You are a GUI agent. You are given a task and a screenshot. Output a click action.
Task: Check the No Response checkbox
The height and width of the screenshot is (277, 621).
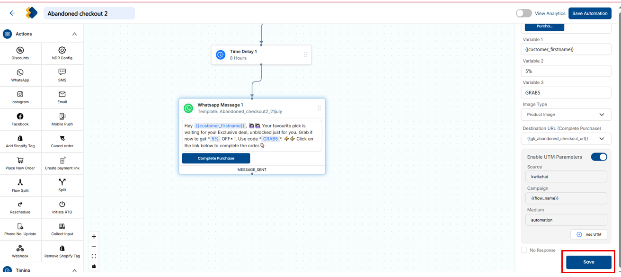coord(523,250)
